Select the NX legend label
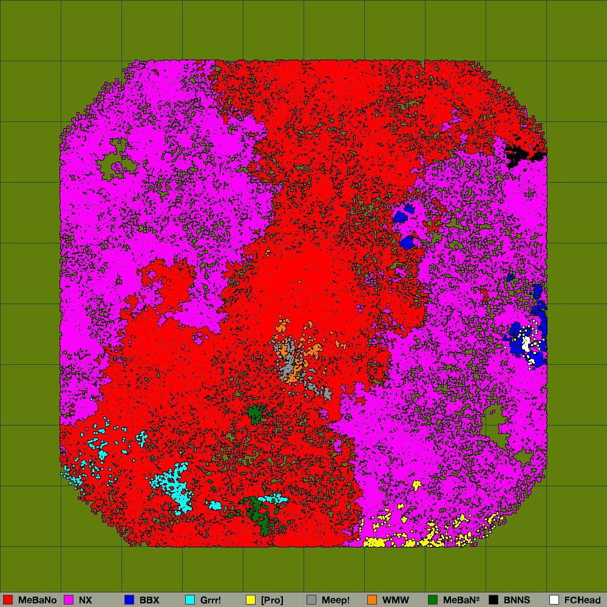This screenshot has width=607, height=607. pyautogui.click(x=86, y=600)
